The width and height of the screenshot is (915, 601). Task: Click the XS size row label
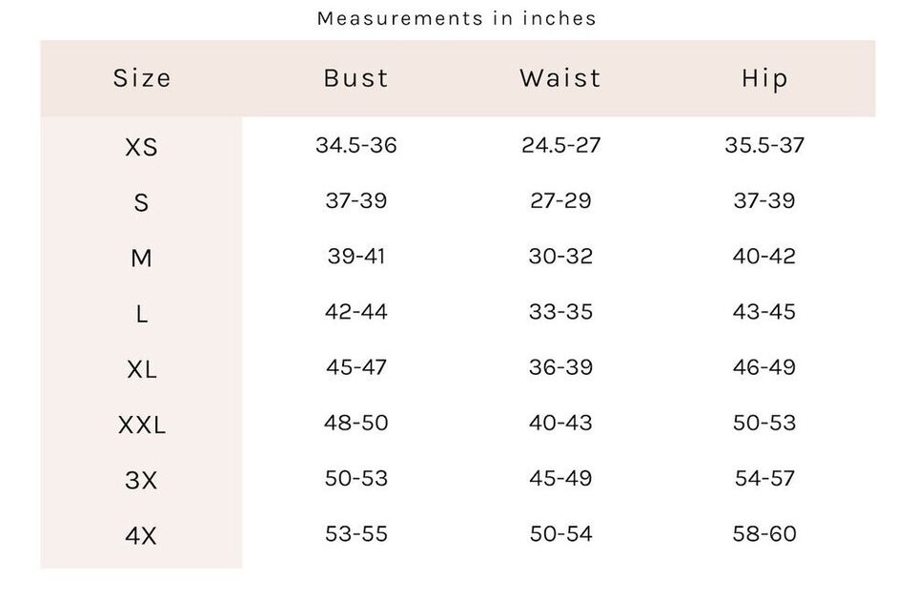(x=141, y=147)
